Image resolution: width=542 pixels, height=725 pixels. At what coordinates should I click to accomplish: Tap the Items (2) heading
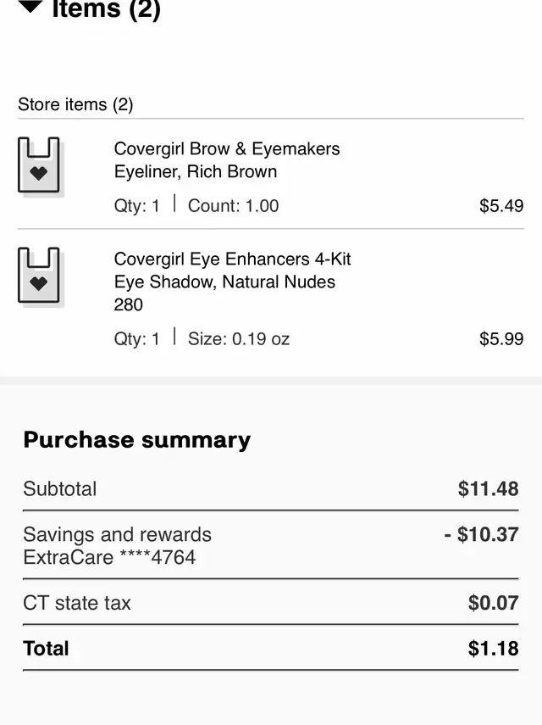[x=106, y=9]
